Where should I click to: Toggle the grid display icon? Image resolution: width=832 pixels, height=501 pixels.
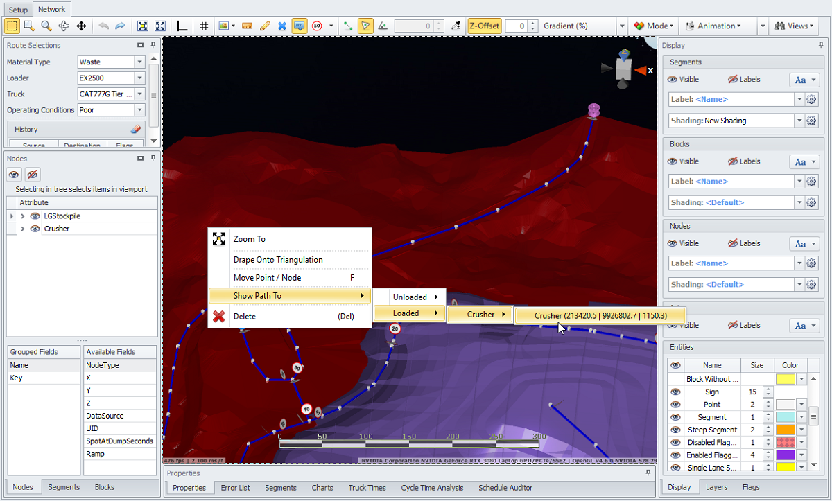pyautogui.click(x=204, y=26)
